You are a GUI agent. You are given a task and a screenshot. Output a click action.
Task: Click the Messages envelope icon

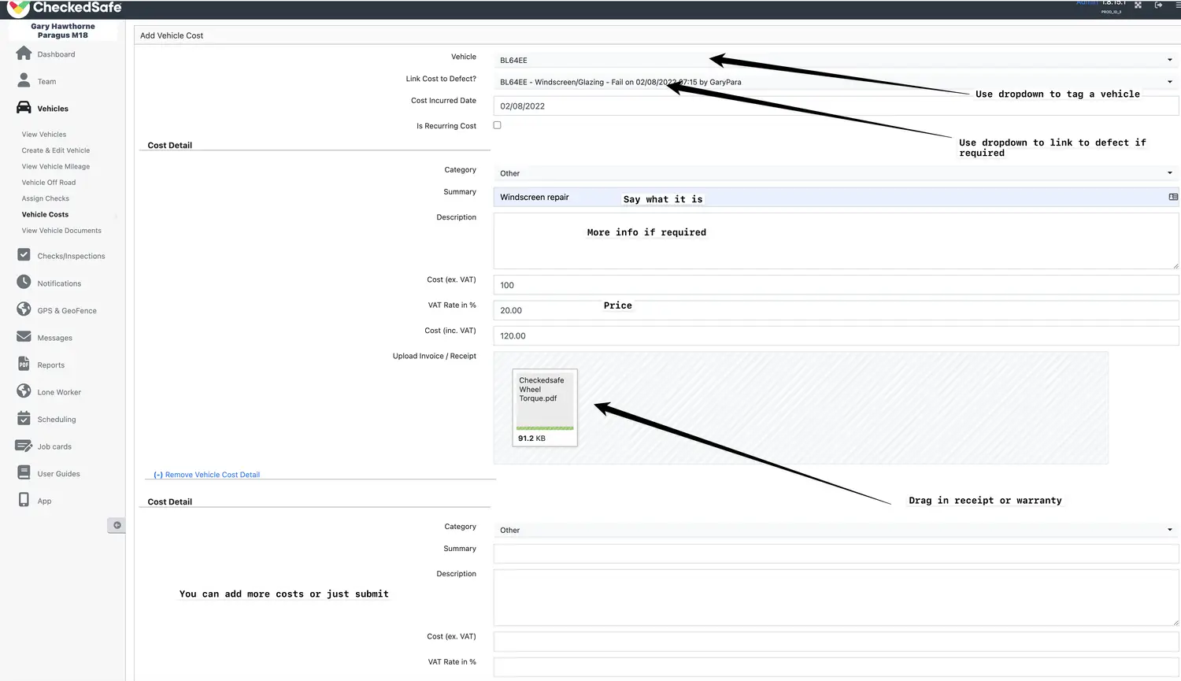24,337
